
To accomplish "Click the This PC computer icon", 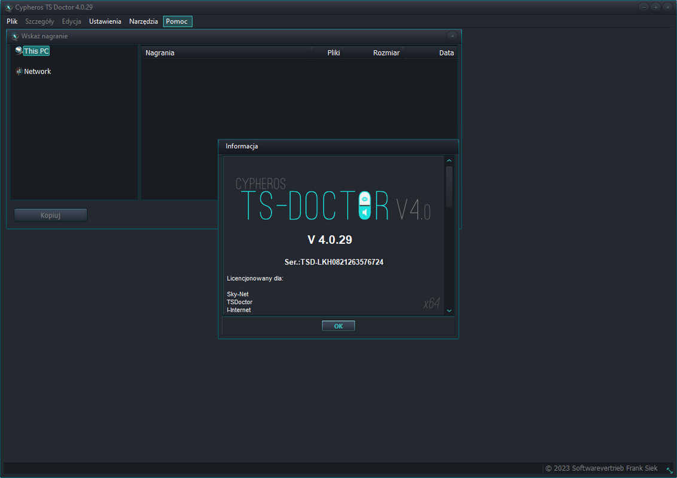I will click(19, 51).
